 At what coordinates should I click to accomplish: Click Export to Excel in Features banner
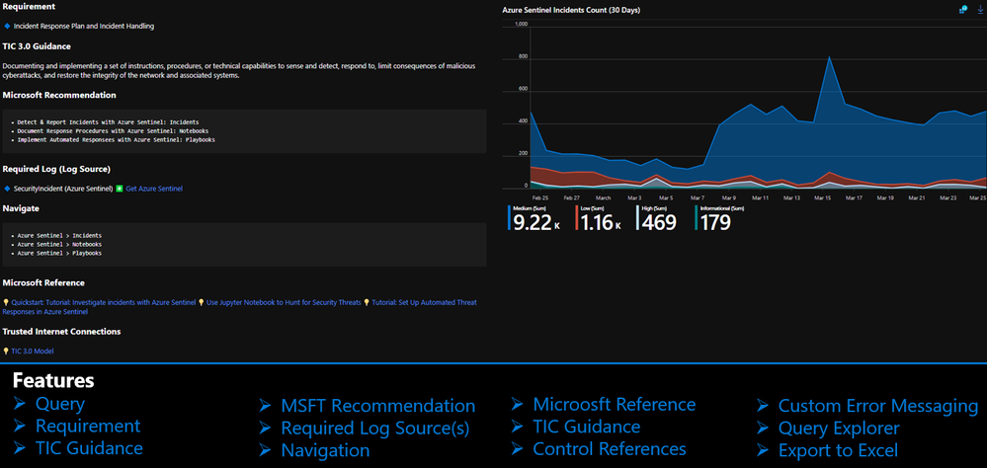coord(839,450)
